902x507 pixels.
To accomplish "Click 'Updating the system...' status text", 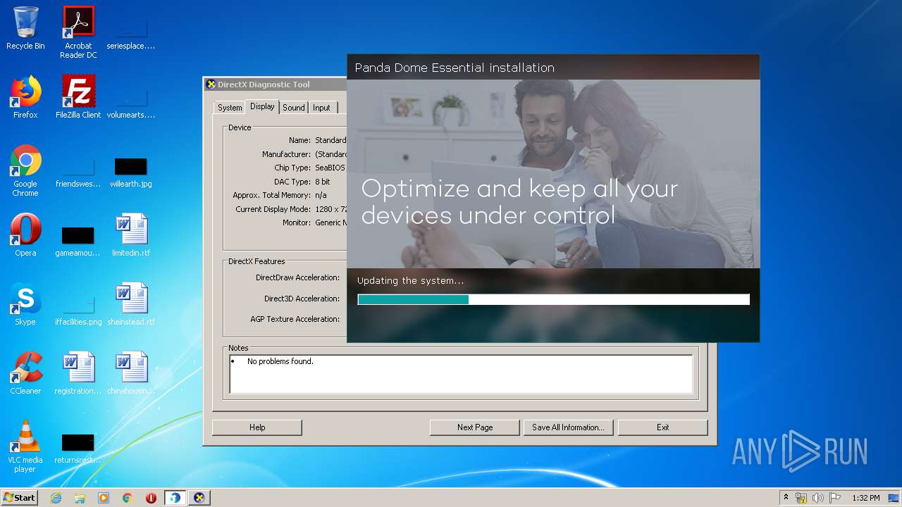I will click(x=410, y=280).
